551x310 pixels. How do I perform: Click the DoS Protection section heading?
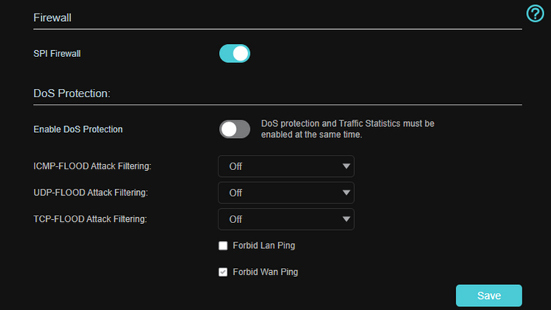tap(72, 94)
